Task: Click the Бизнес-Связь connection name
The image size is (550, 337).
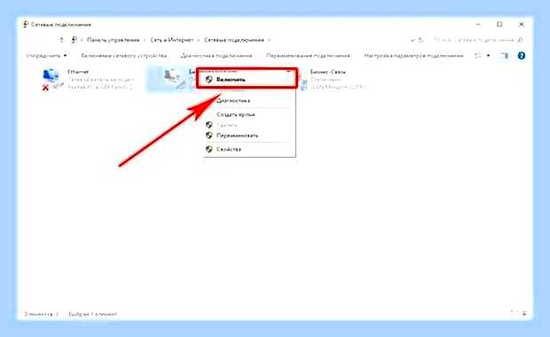Action: coord(328,72)
